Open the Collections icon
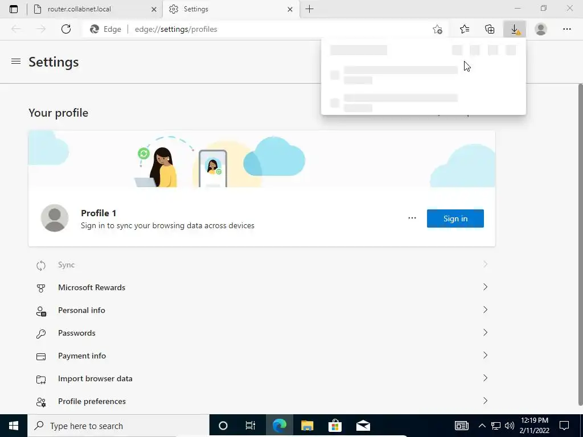This screenshot has height=437, width=583. pyautogui.click(x=490, y=29)
